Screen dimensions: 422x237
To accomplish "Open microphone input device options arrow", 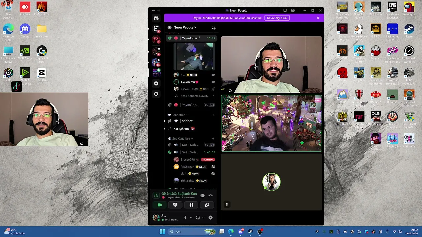I will pos(191,218).
